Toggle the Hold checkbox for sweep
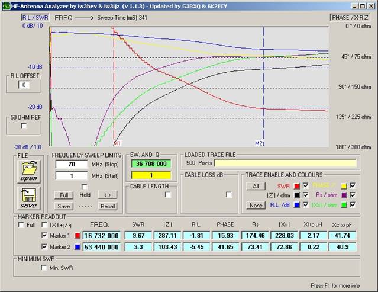378x292 pixels. [x=84, y=187]
